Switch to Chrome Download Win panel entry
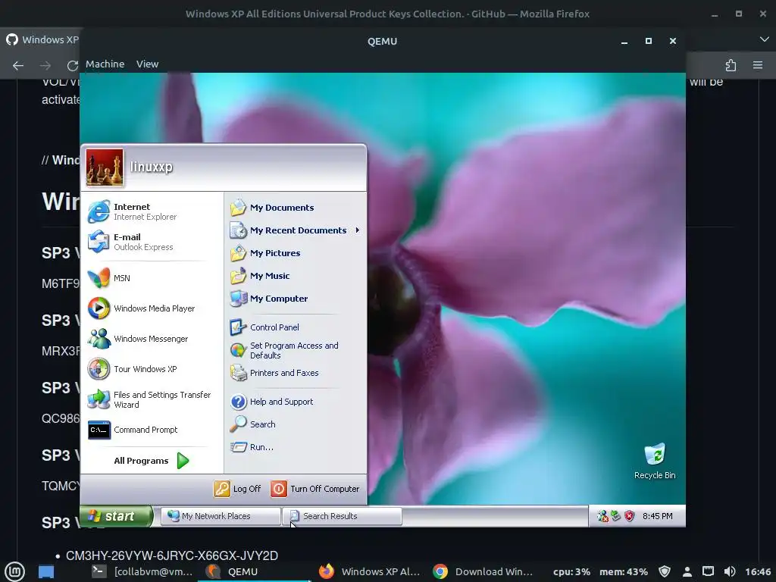Image resolution: width=776 pixels, height=582 pixels. tap(483, 571)
